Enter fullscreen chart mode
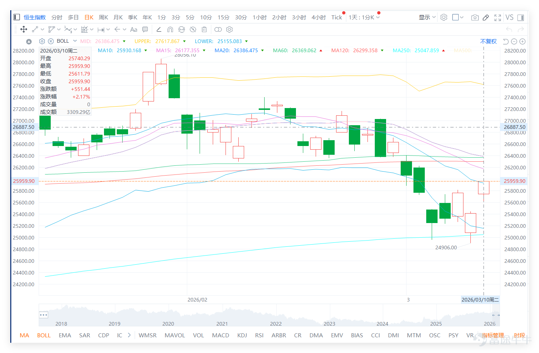Image resolution: width=539 pixels, height=353 pixels. click(497, 18)
